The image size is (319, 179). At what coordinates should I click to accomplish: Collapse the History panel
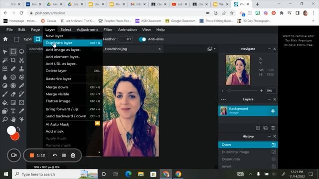269,136
